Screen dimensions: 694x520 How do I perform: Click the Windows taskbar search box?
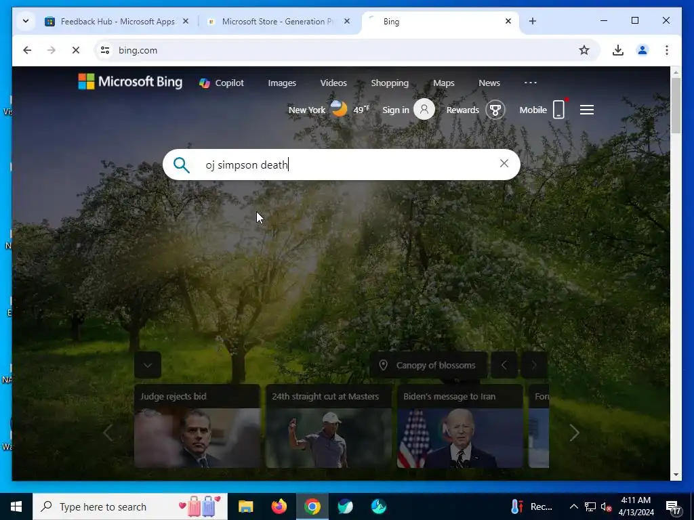coord(130,506)
